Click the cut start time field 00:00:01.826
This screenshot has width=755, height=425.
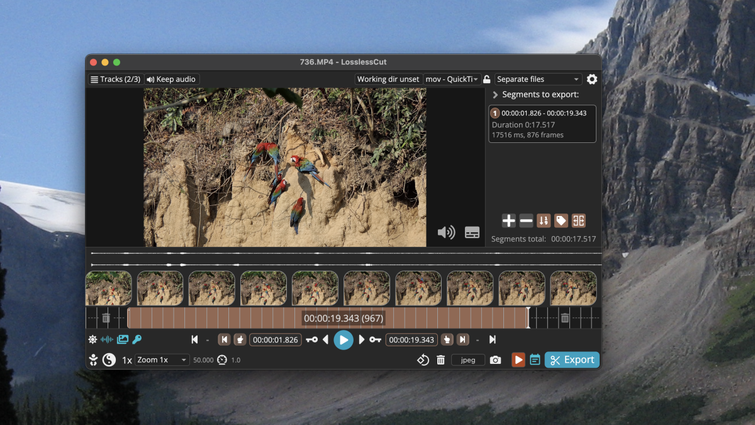tap(274, 340)
